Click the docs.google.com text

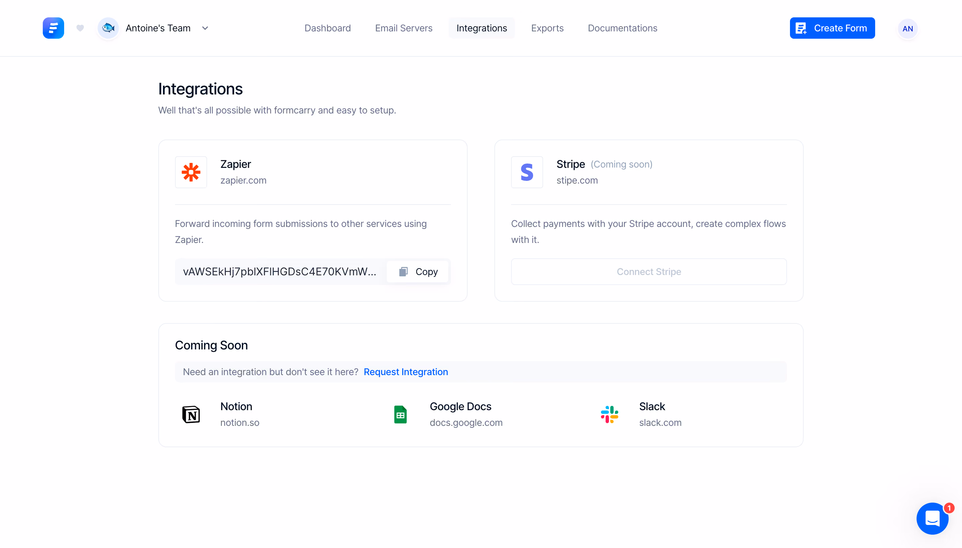466,423
